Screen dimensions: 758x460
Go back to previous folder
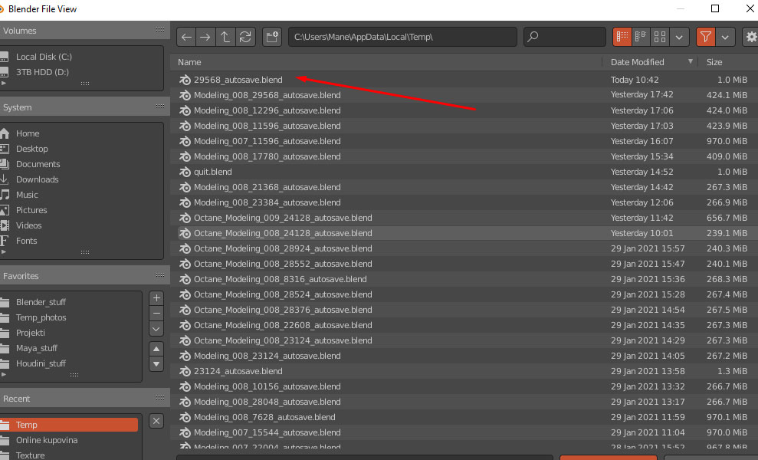(186, 37)
